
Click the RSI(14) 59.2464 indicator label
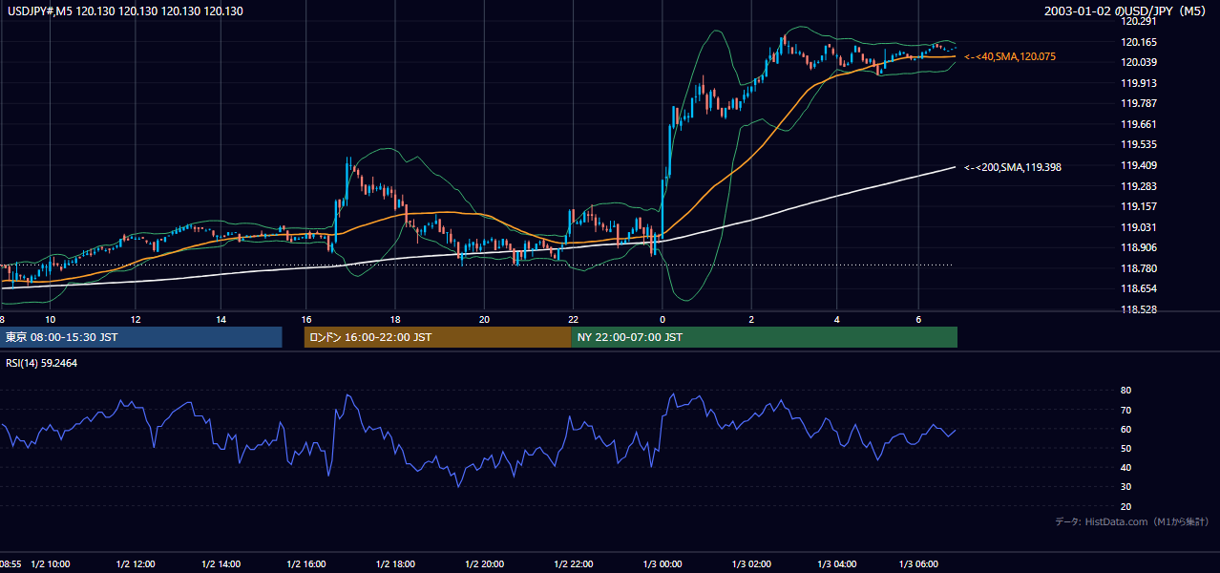[x=41, y=363]
